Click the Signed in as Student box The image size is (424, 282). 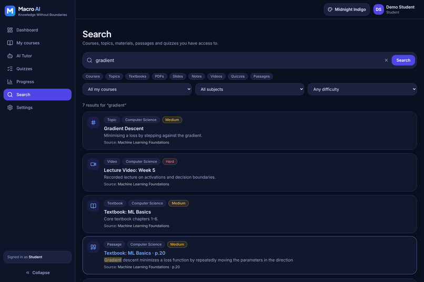37,257
